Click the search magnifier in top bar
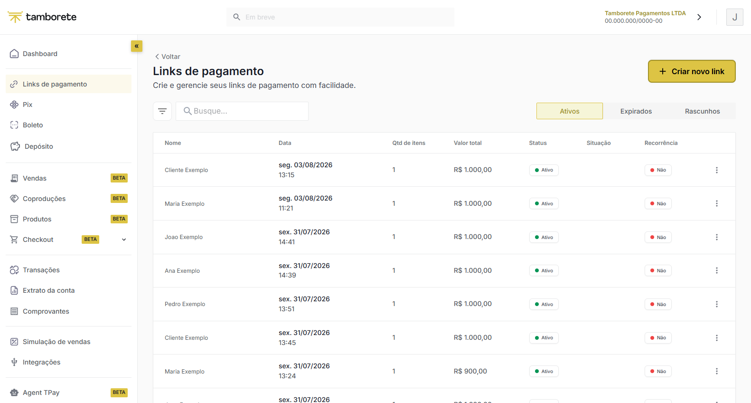The height and width of the screenshot is (403, 751). 236,17
